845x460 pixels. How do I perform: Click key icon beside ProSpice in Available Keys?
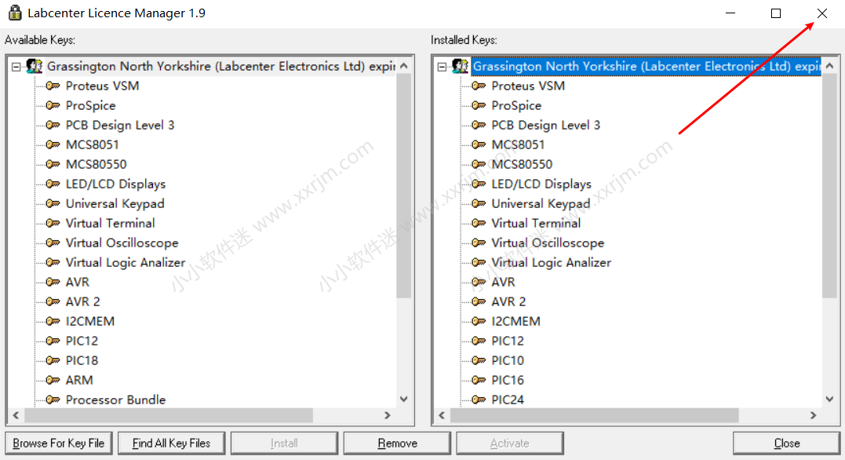pyautogui.click(x=53, y=105)
